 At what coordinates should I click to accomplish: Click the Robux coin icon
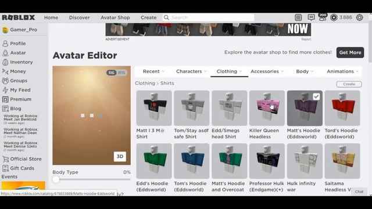[334, 17]
